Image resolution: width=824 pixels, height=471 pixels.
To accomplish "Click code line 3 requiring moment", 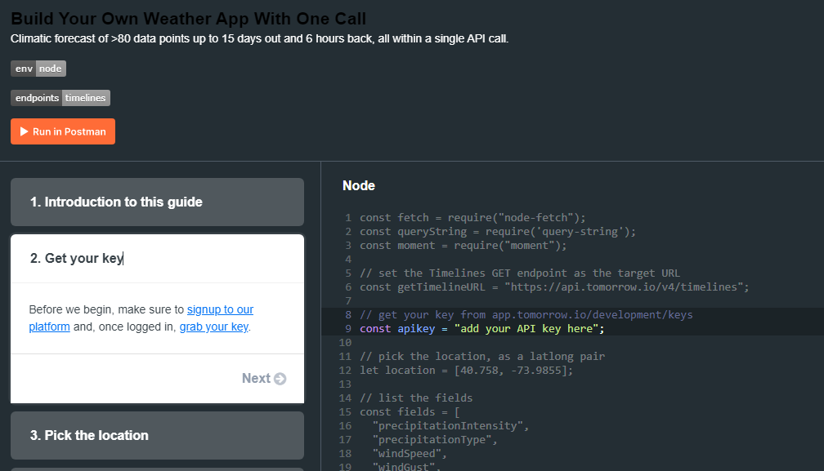I will [463, 246].
